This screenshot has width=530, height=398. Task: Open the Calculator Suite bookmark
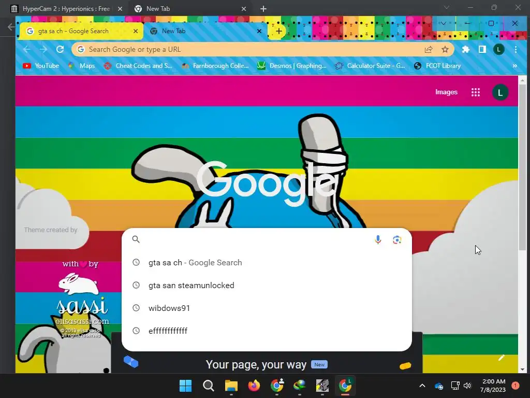click(x=370, y=66)
